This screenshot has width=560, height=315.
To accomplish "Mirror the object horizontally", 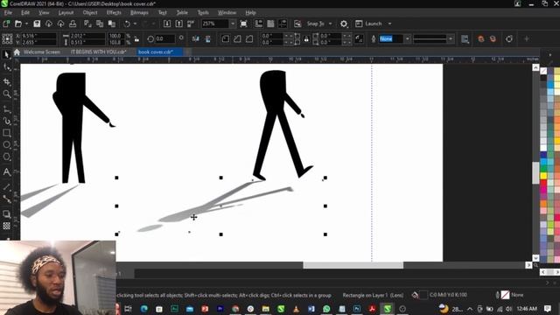I will [x=195, y=38].
